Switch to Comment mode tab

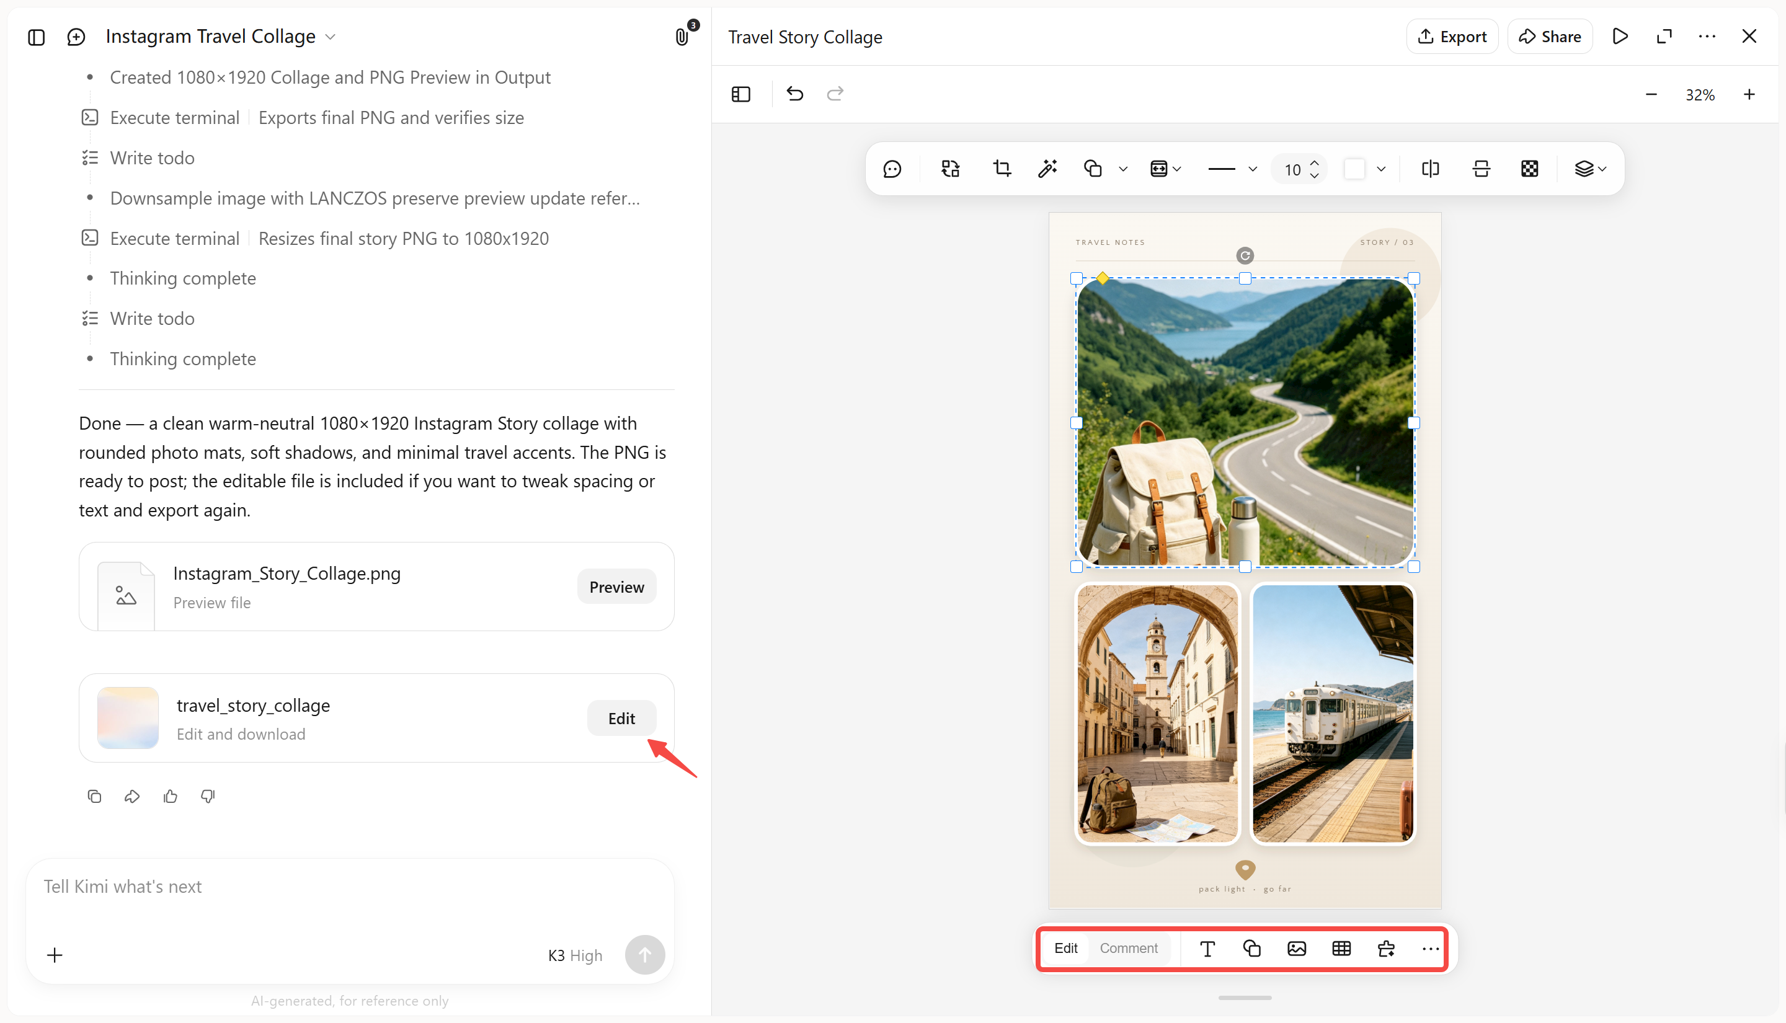coord(1129,949)
